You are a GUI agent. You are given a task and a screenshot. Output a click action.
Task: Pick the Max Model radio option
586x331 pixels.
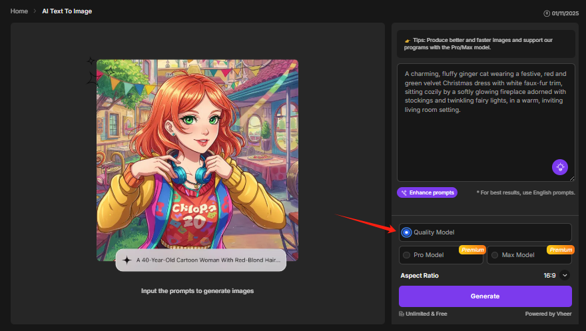495,255
